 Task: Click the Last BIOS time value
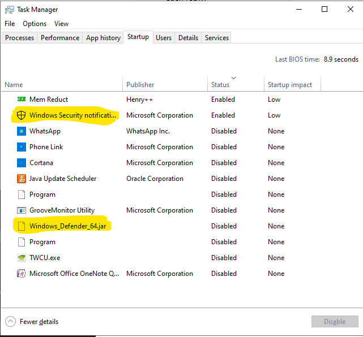(341, 59)
